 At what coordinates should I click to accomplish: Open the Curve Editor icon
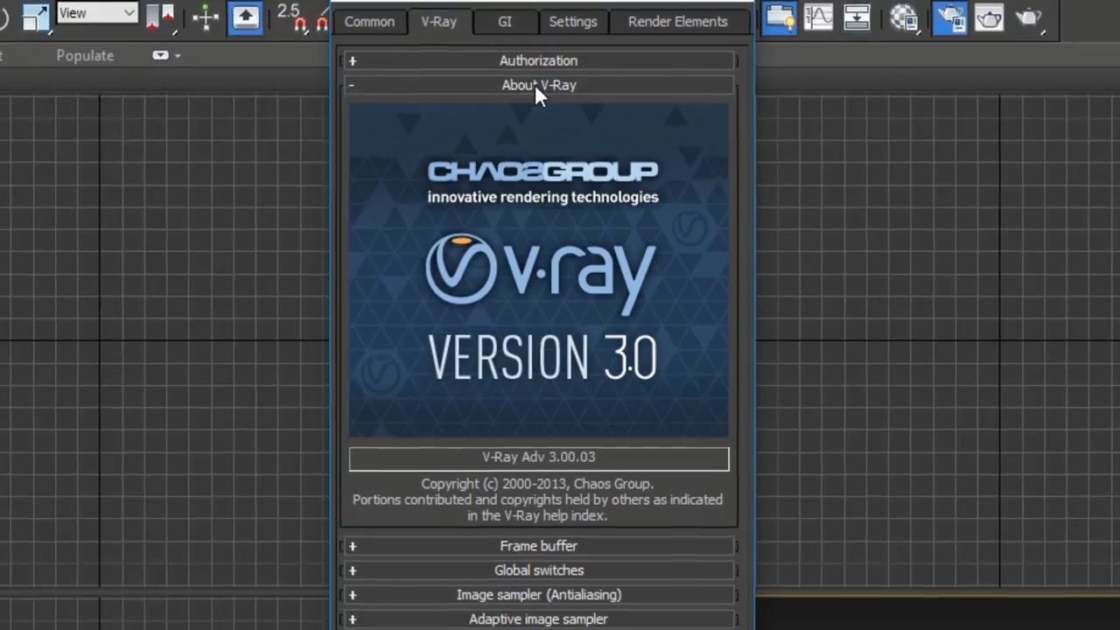click(x=819, y=17)
